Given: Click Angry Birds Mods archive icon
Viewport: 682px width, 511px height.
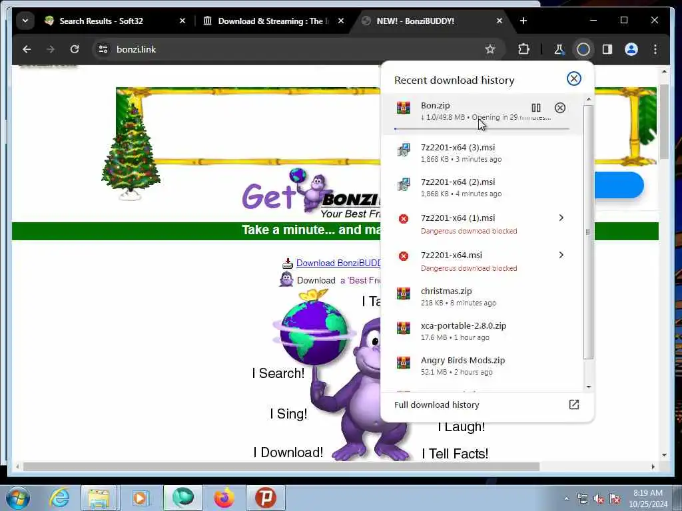Looking at the screenshot, I should point(403,363).
